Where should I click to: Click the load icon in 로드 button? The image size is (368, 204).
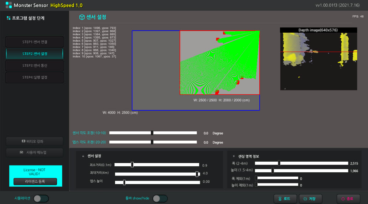[x=280, y=199]
